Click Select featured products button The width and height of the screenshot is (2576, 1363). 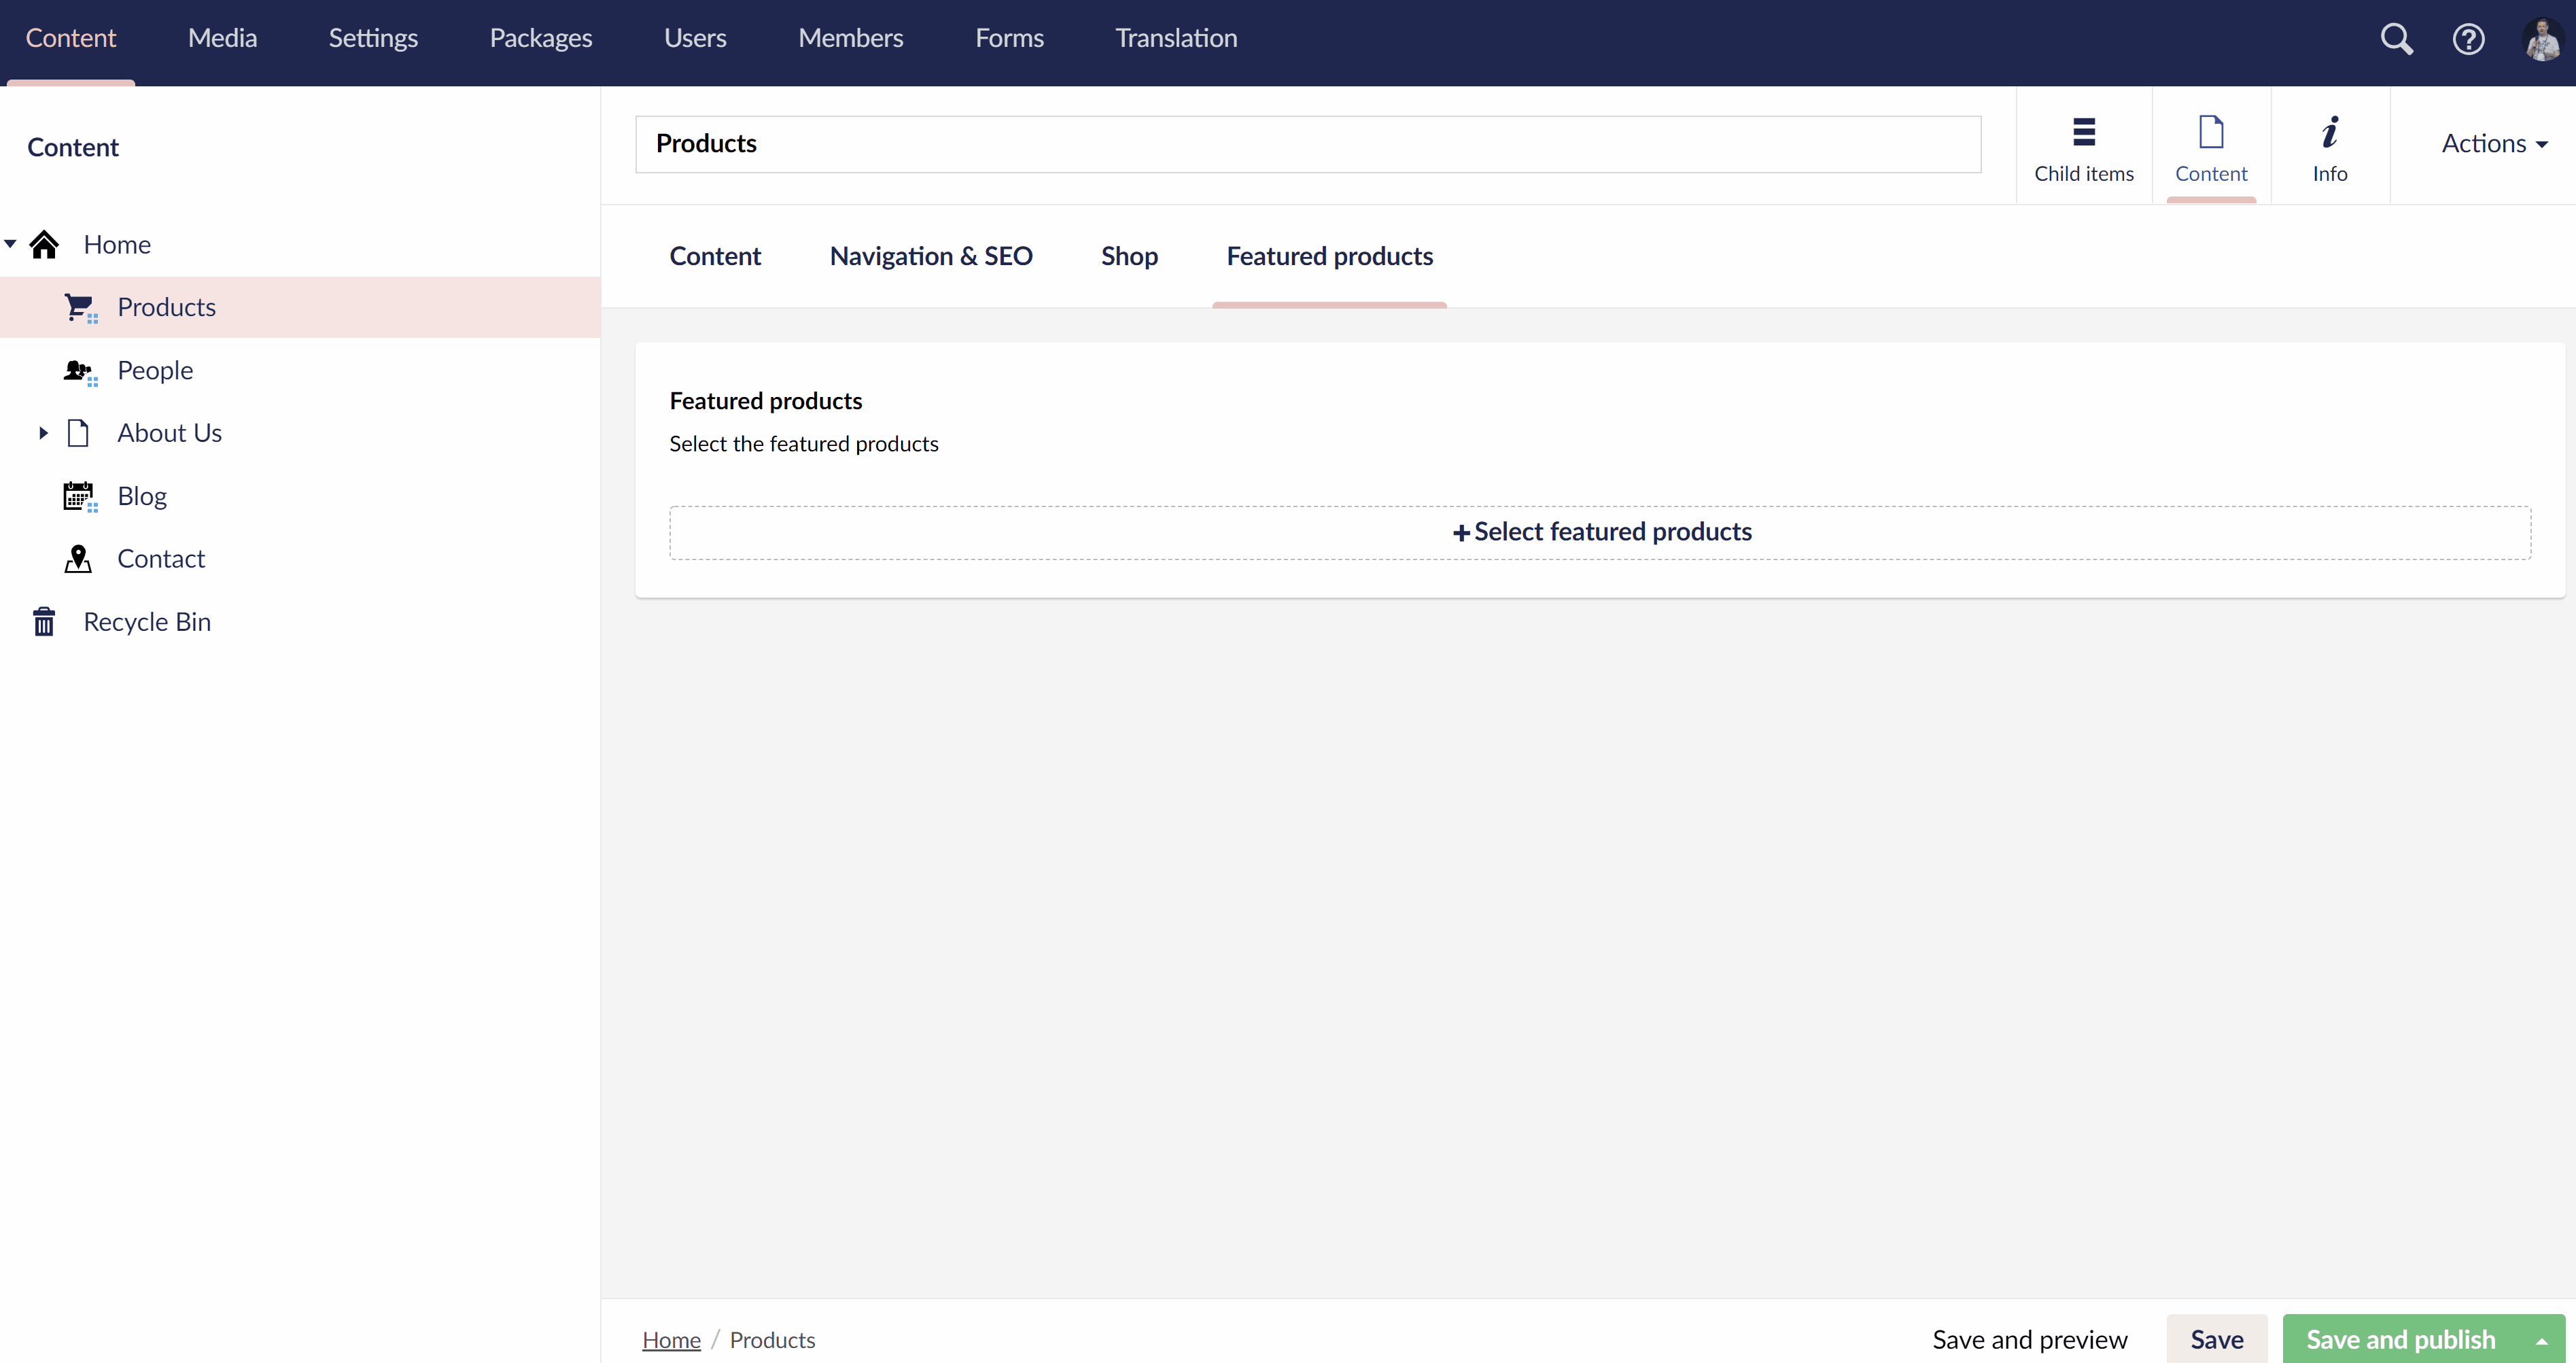coord(1600,532)
